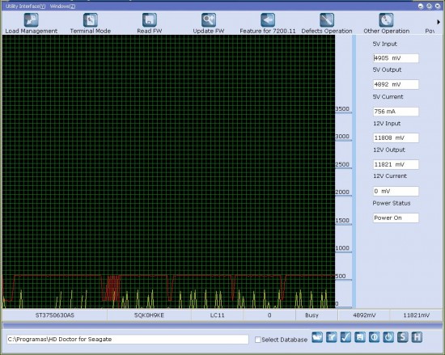Click the 5V Input value field
Viewport: 445px width, 355px height.
[396, 58]
